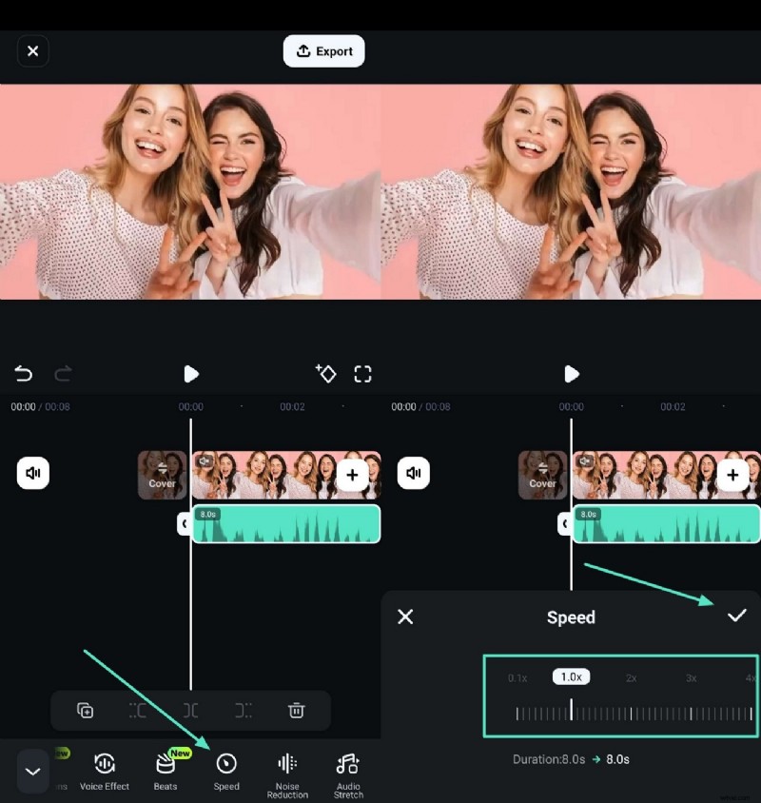761x803 pixels.
Task: Tap the plus button to add a clip
Action: click(x=354, y=475)
